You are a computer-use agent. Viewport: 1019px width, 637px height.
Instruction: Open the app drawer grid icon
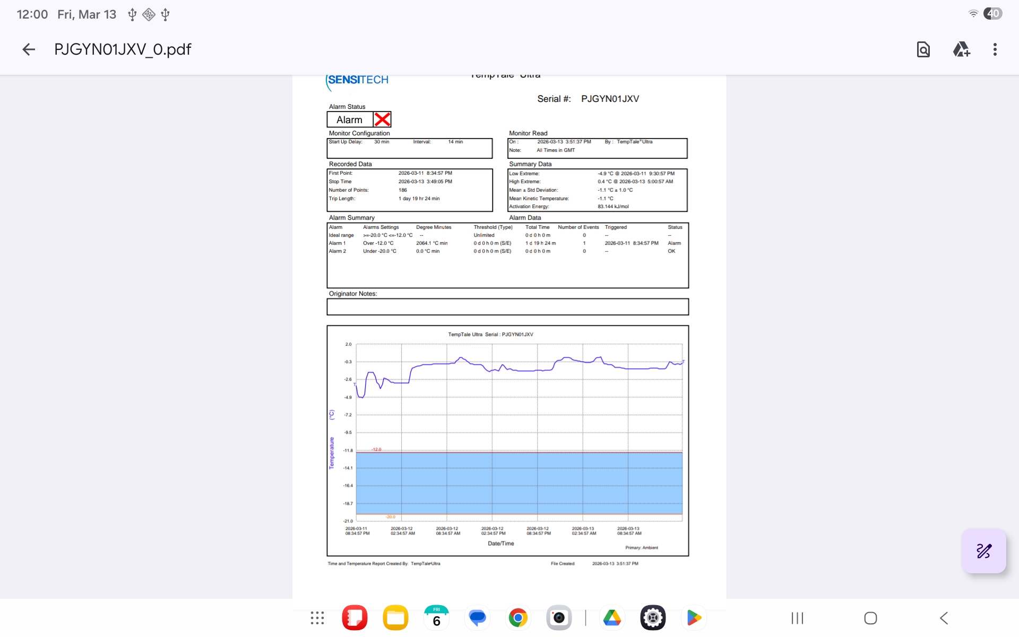(317, 618)
